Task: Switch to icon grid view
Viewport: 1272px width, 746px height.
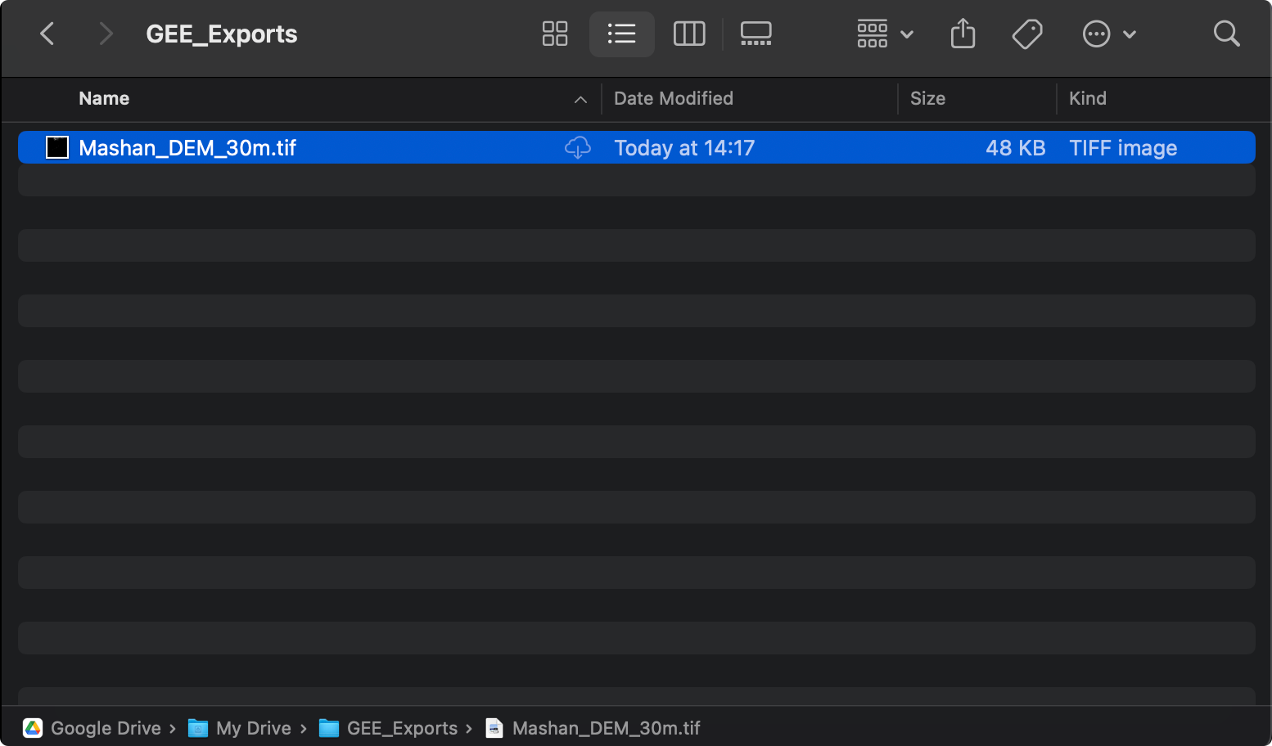Action: point(555,34)
